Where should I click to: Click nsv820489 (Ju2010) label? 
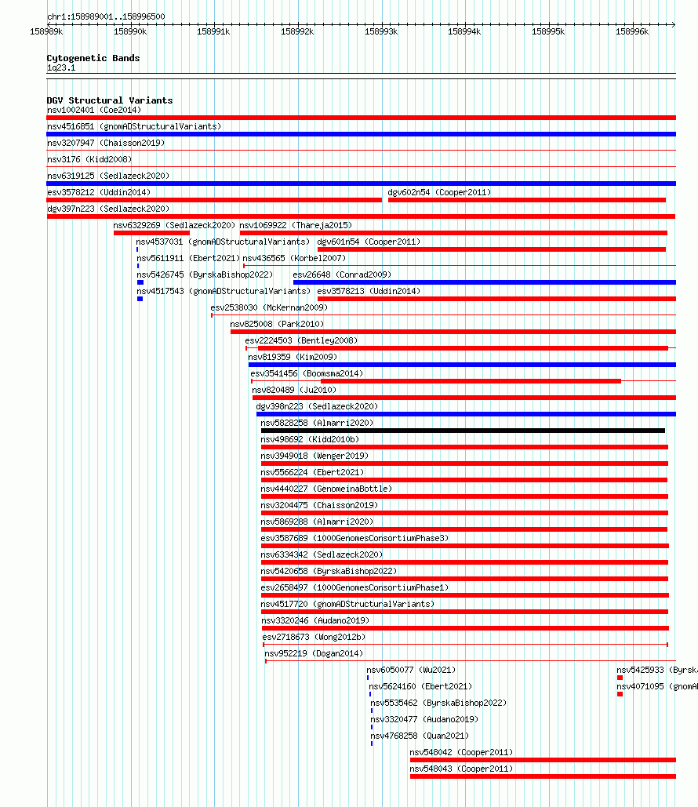[x=294, y=390]
